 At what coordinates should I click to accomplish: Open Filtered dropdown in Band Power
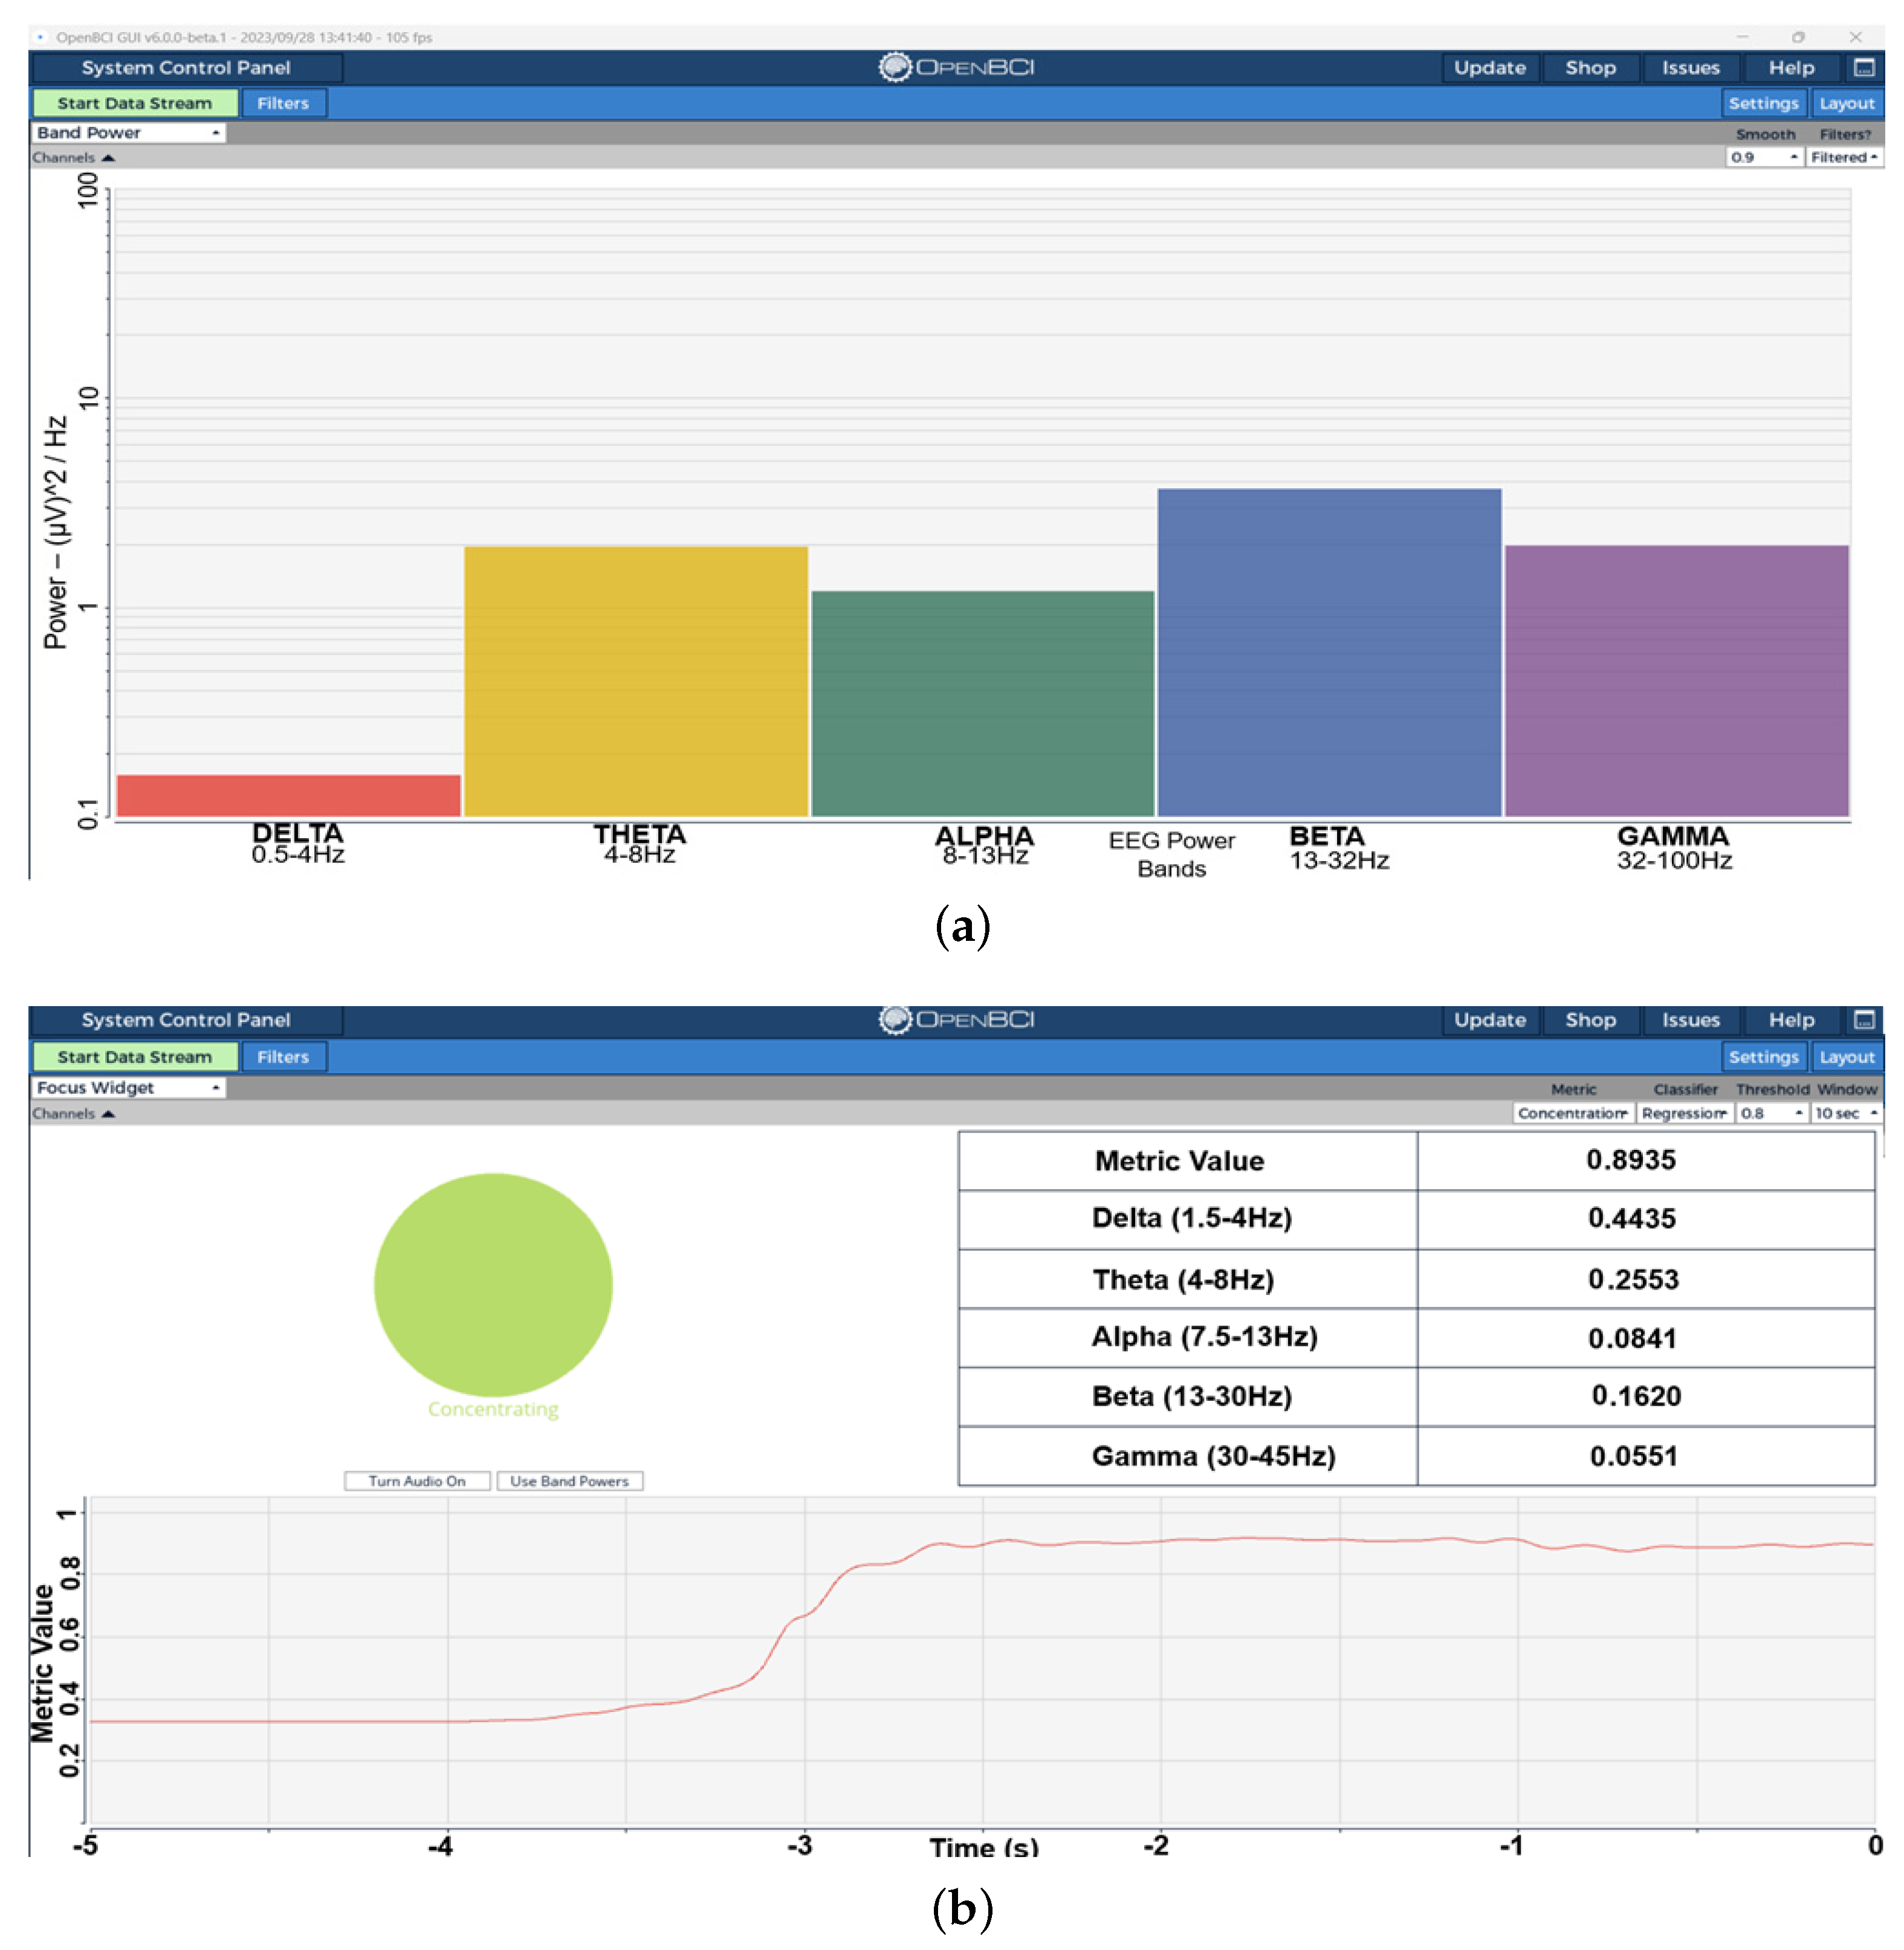point(1843,158)
